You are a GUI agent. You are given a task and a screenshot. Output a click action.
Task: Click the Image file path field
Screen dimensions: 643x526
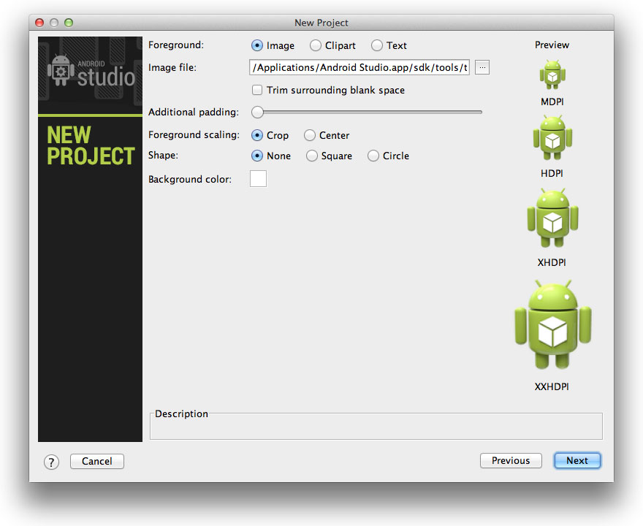point(359,67)
